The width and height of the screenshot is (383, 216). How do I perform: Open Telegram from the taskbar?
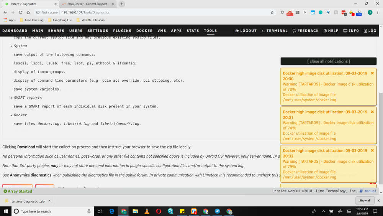tap(217, 211)
